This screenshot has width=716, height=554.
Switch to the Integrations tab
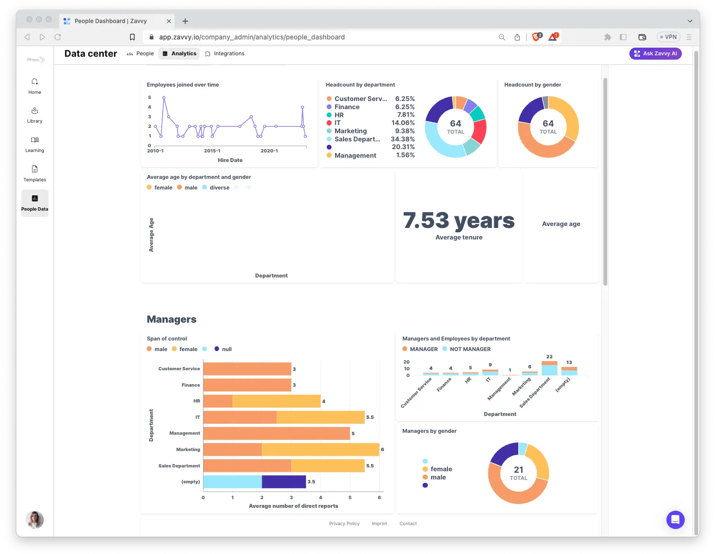tap(225, 53)
